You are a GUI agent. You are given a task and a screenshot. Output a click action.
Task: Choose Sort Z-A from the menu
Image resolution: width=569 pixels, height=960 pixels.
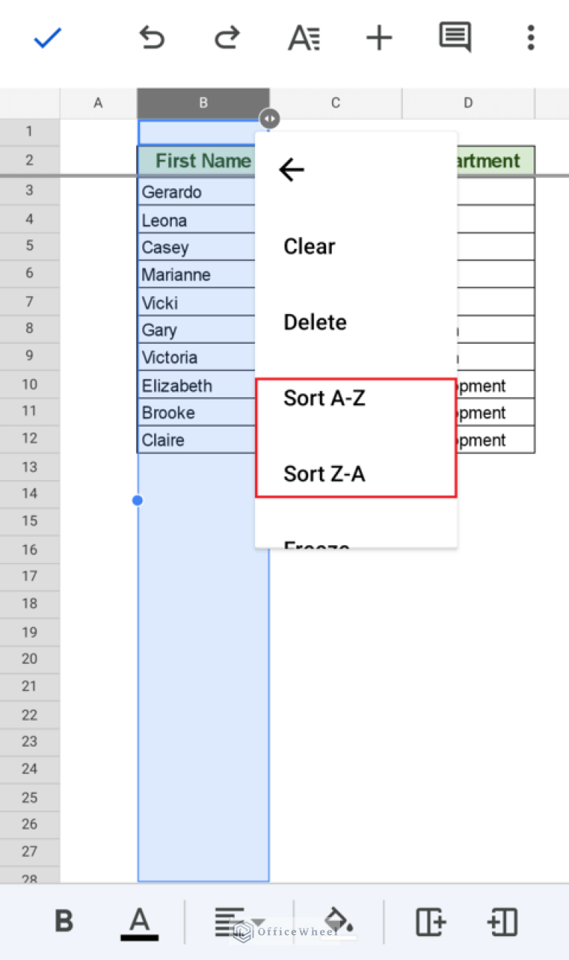click(325, 474)
